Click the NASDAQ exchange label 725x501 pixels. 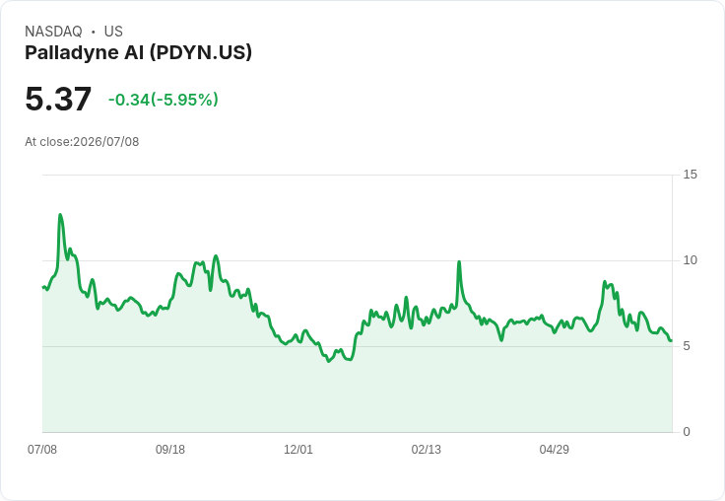click(x=53, y=32)
